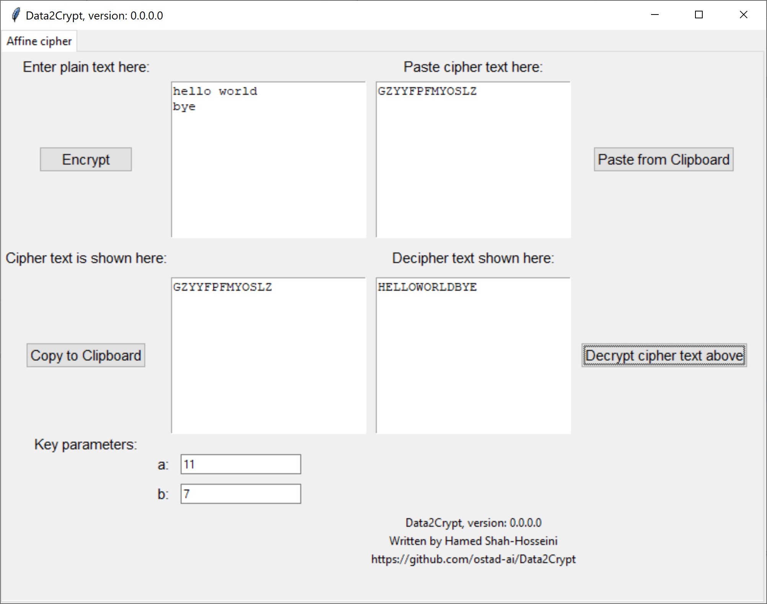The width and height of the screenshot is (767, 604).
Task: Click the 'Key parameters:' label
Action: 86,445
